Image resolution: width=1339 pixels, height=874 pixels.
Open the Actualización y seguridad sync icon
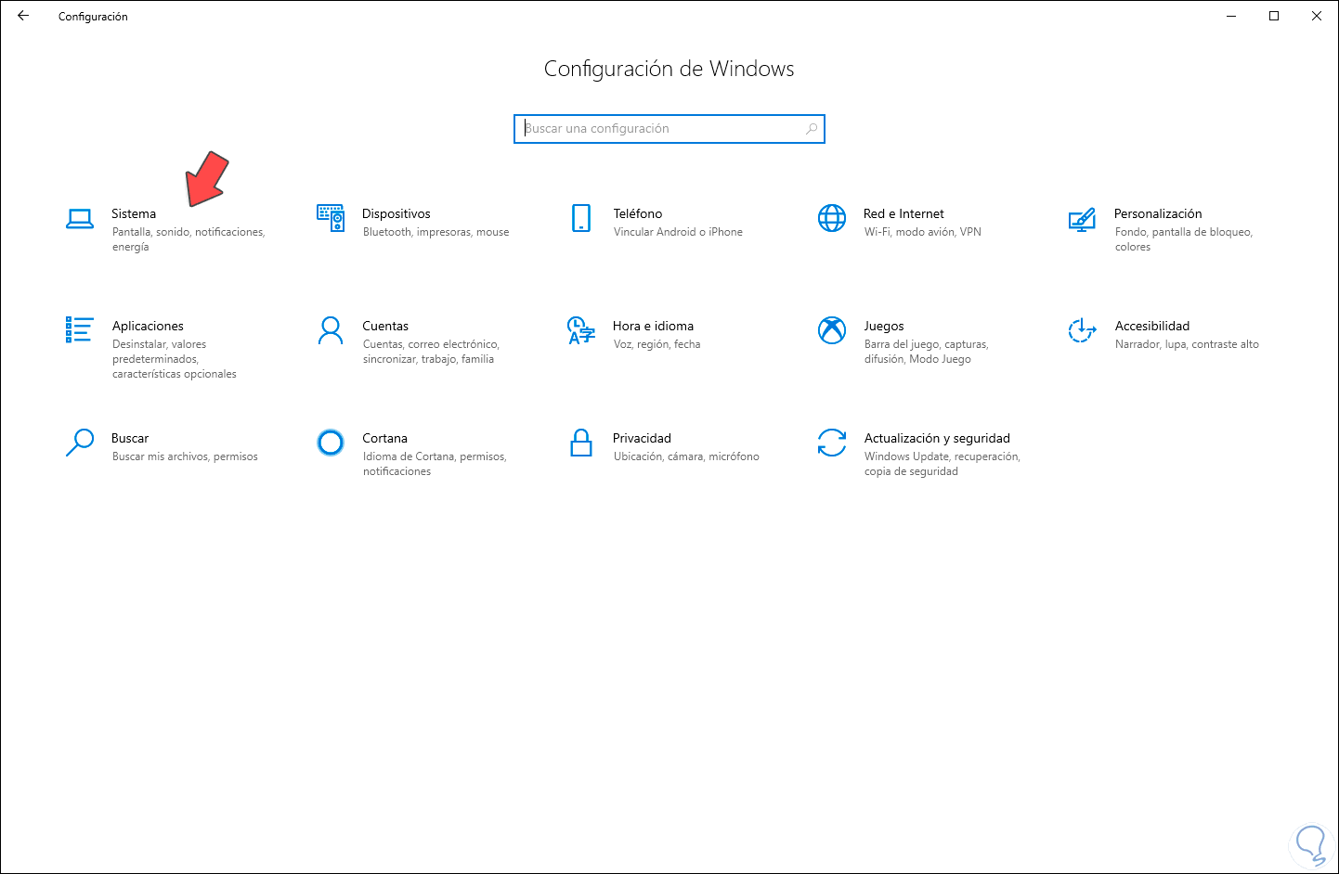point(832,443)
